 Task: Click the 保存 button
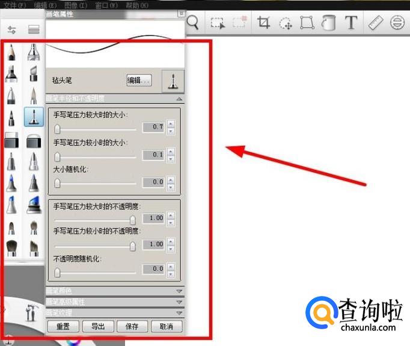(x=132, y=326)
